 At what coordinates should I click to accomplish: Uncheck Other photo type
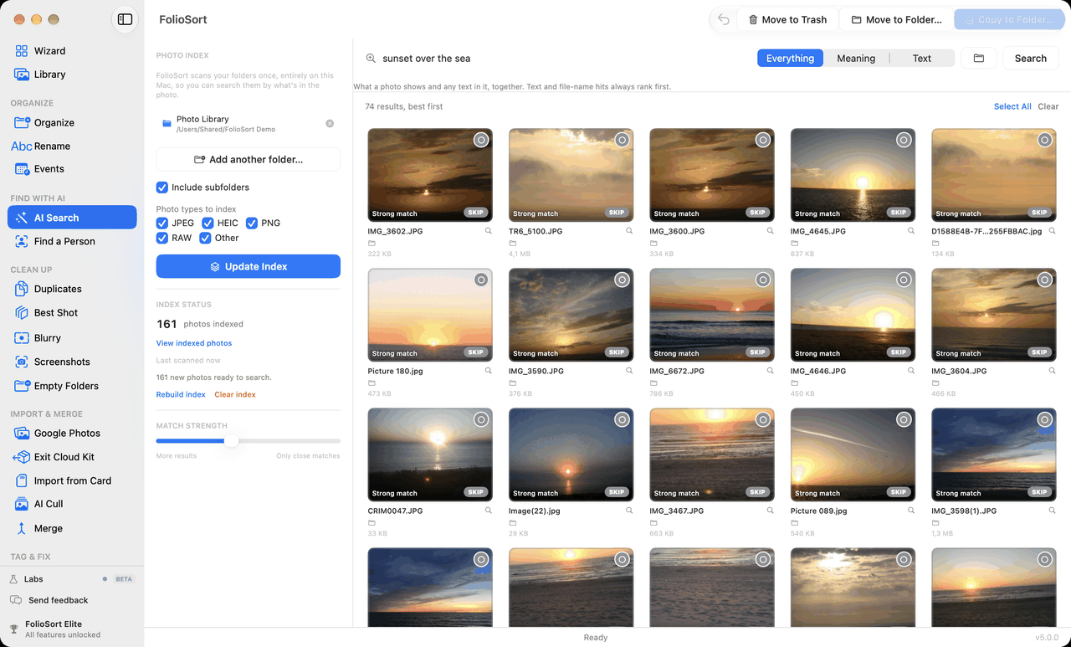[x=205, y=239]
